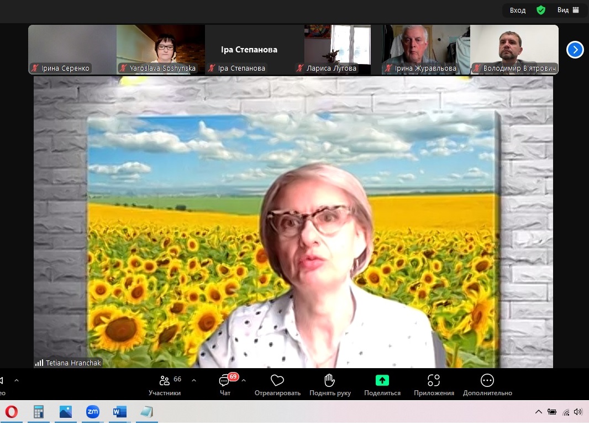
Task: Click the green Поделиться share screen icon
Action: 382,380
